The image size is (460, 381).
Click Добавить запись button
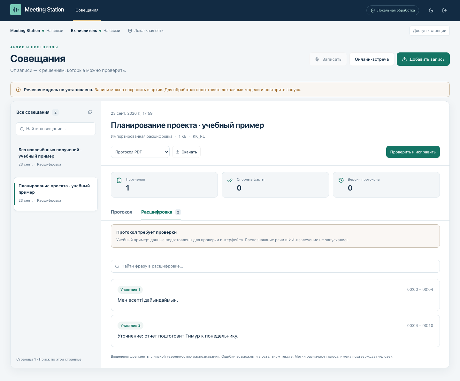(423, 59)
